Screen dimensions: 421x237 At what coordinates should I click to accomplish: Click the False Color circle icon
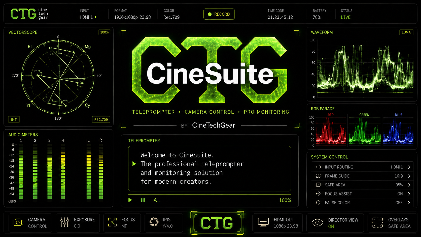pyautogui.click(x=318, y=202)
